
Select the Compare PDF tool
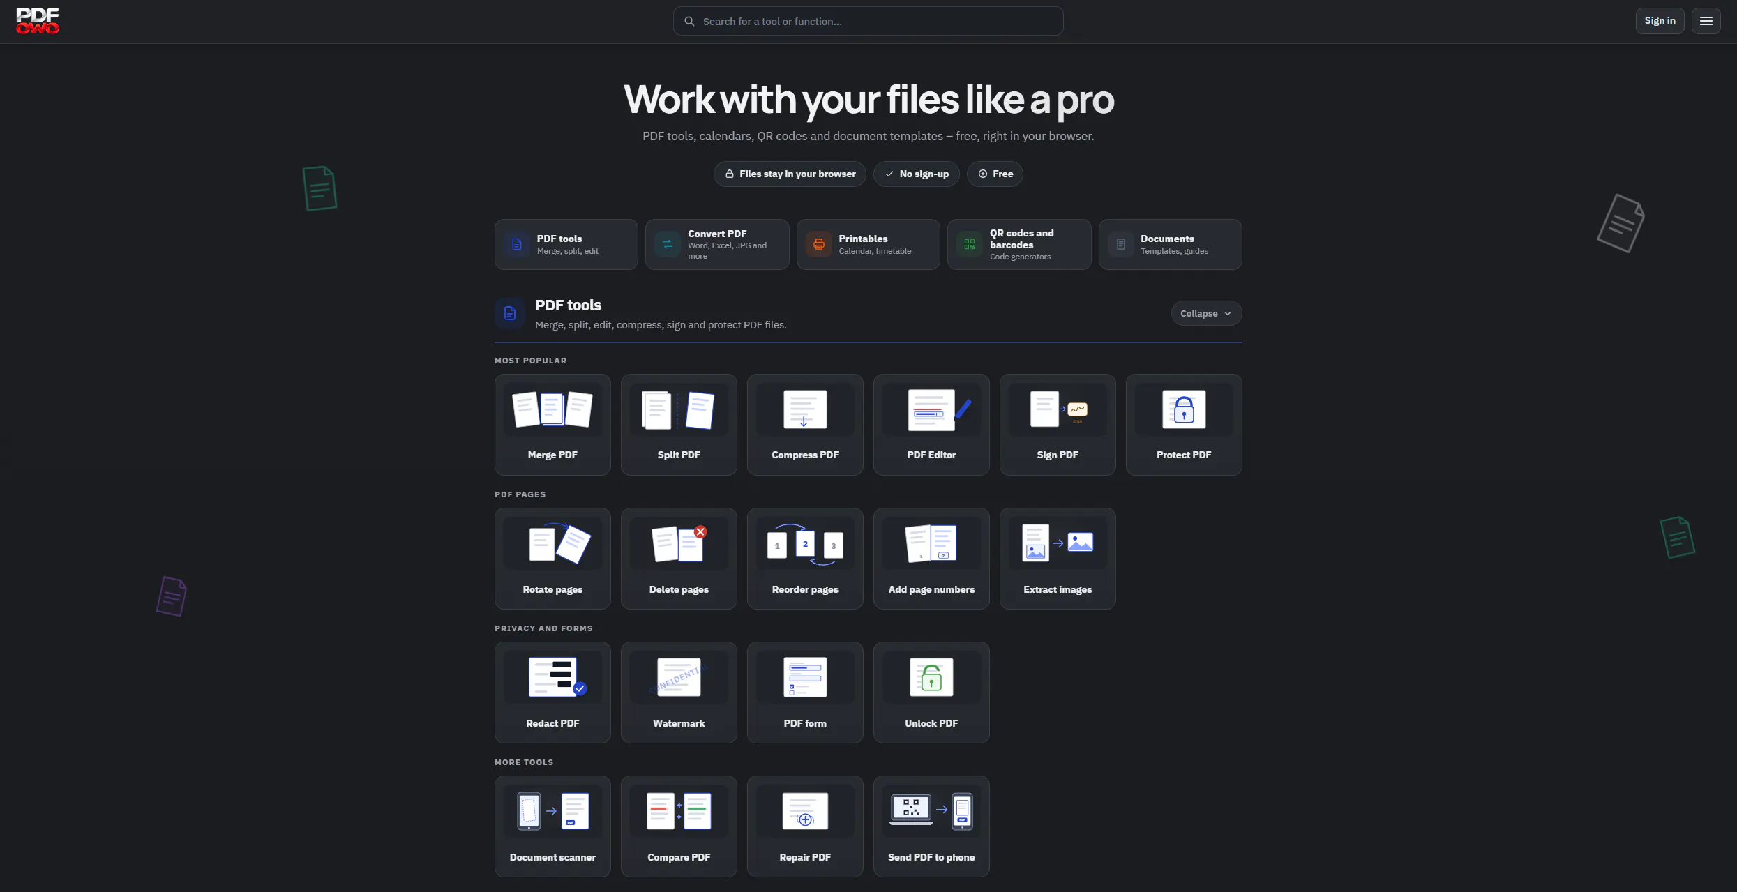679,826
